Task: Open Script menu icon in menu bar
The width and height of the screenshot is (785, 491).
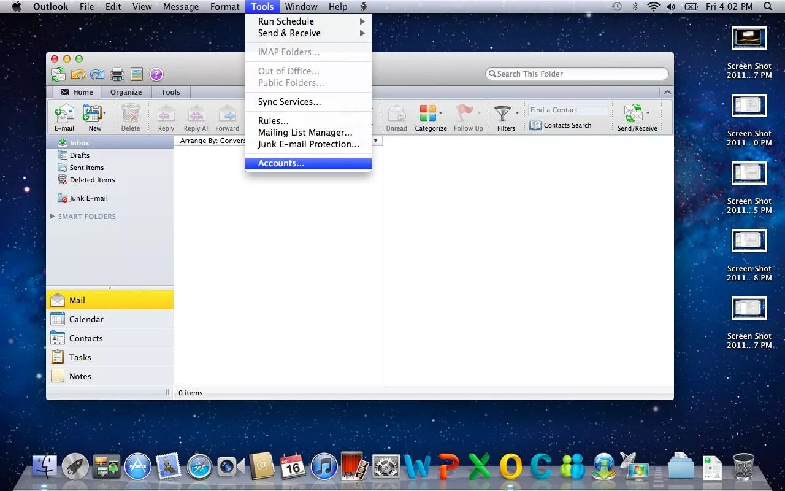Action: point(363,7)
